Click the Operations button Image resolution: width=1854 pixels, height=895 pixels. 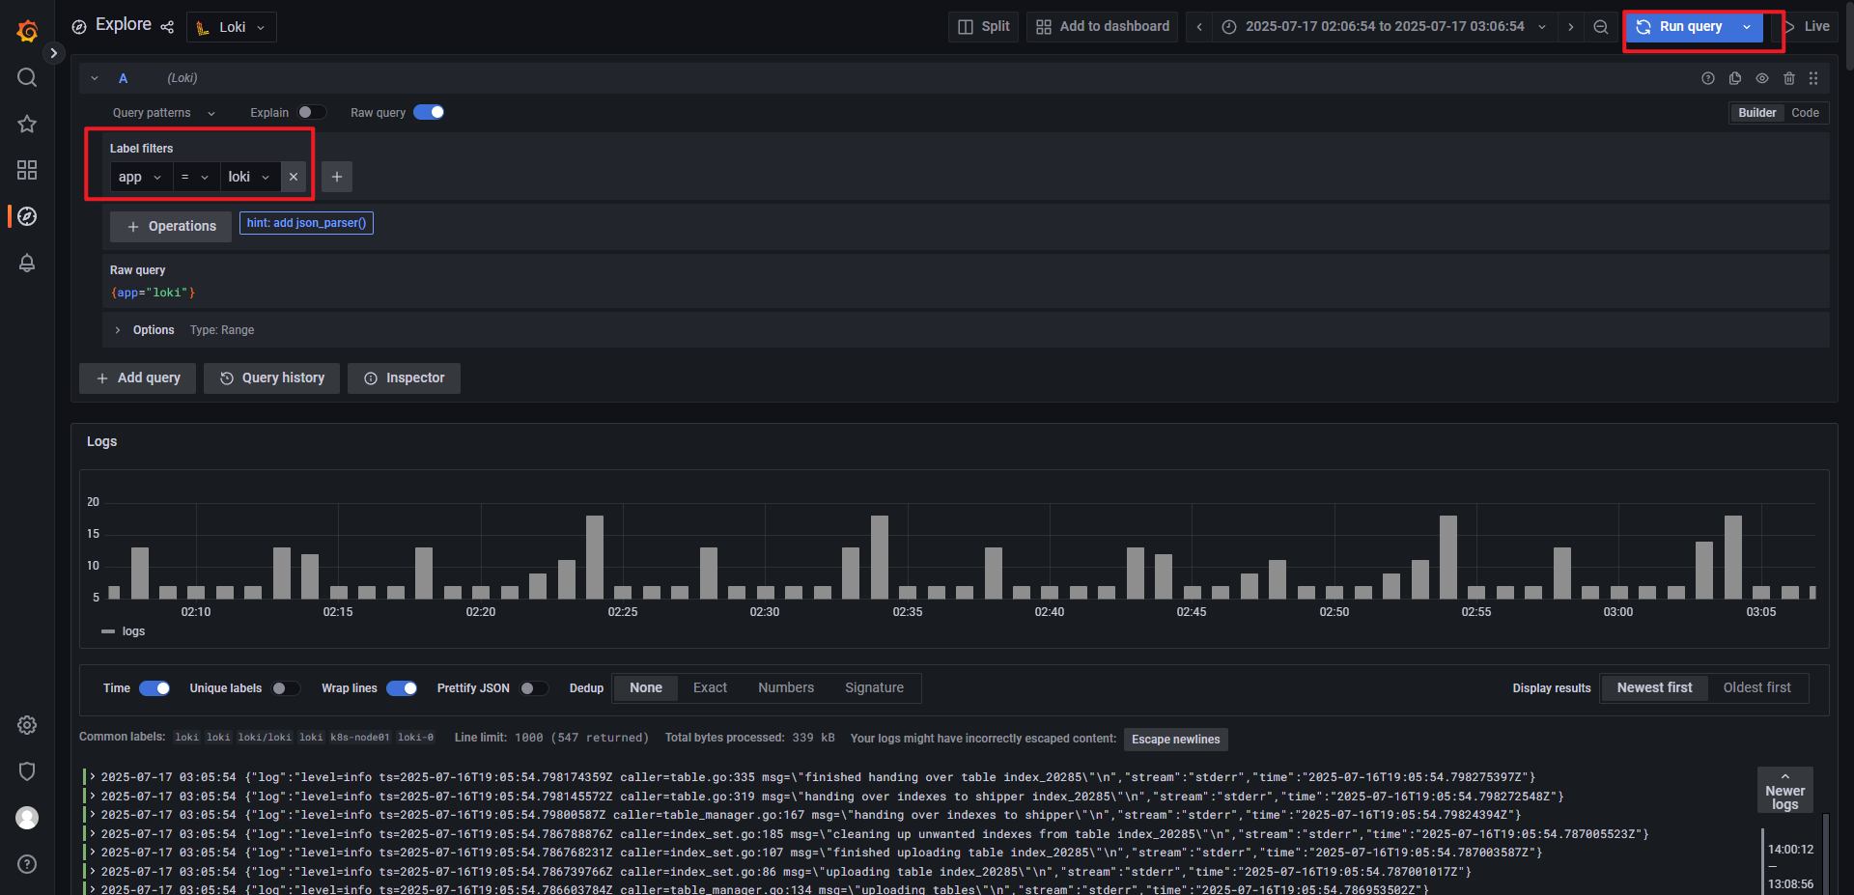pos(171,226)
